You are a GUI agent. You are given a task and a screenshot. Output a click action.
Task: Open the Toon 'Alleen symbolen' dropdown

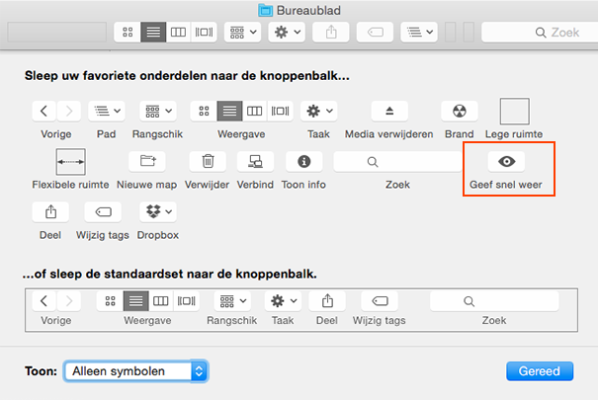(x=136, y=371)
